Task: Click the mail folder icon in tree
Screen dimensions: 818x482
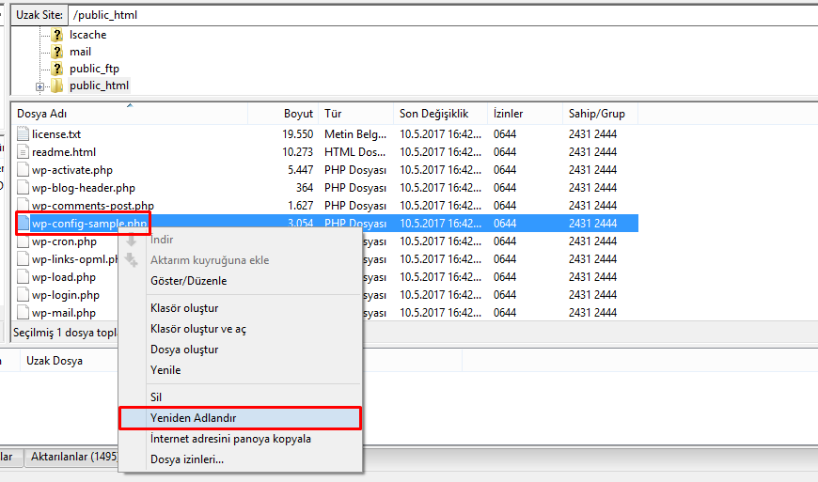Action: [x=57, y=52]
